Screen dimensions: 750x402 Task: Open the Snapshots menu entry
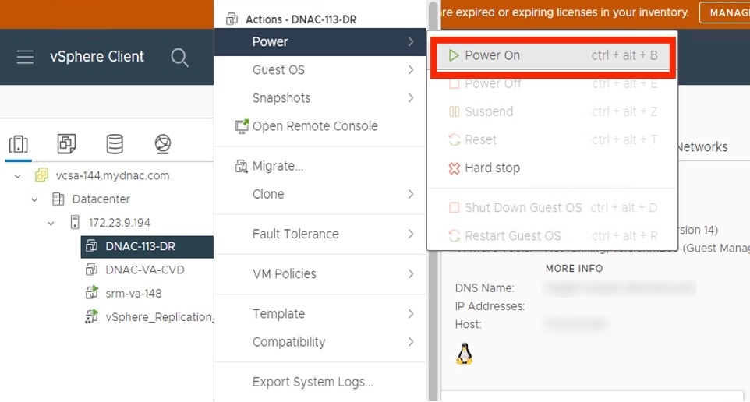320,98
